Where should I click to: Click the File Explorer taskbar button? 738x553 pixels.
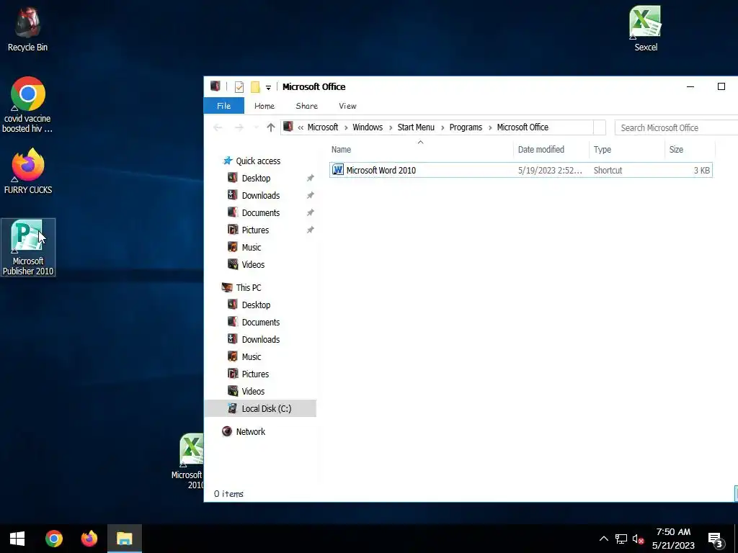[124, 539]
